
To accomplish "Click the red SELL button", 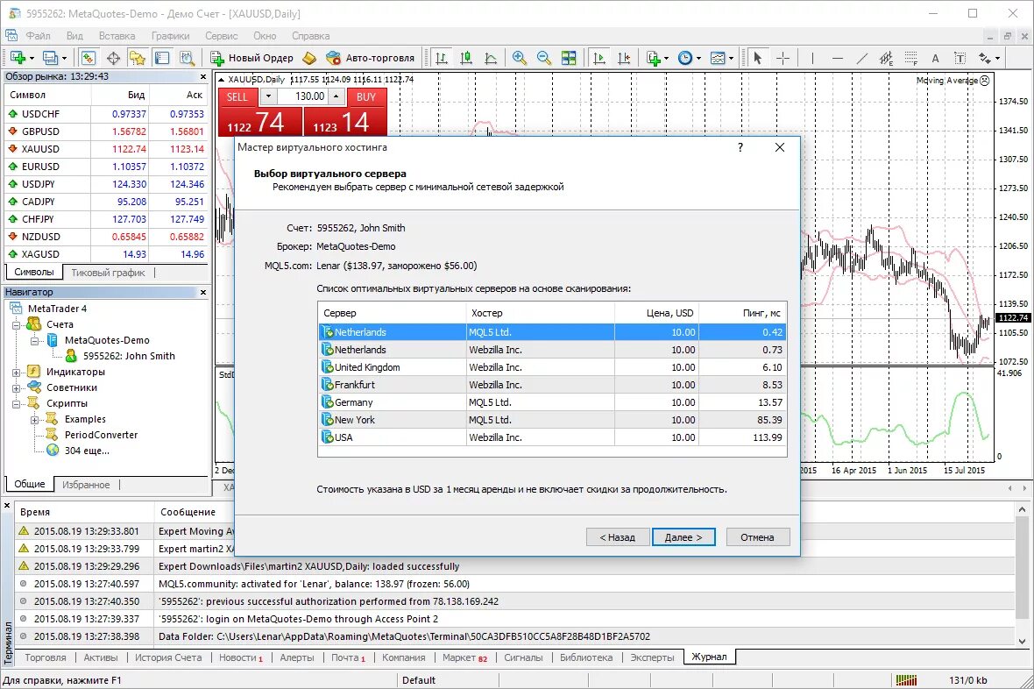I will click(237, 97).
